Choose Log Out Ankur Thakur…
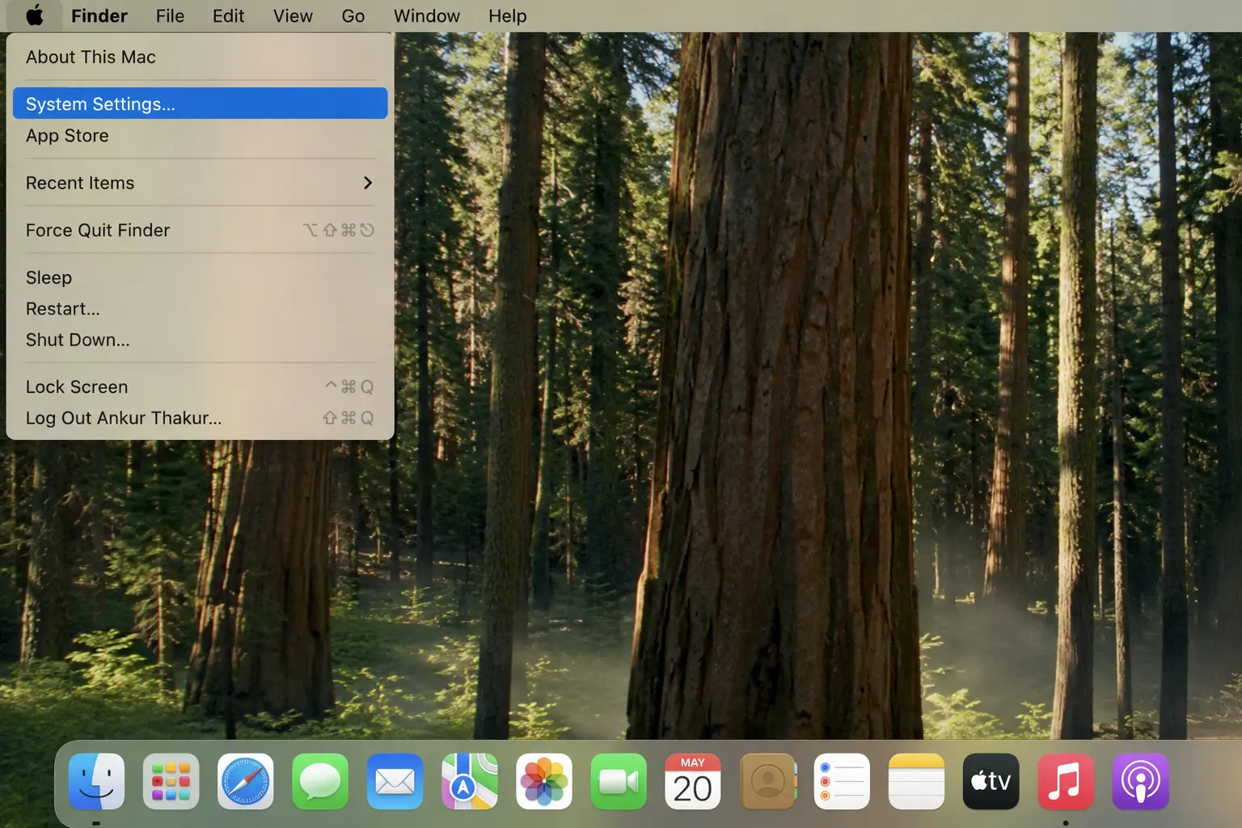Screen dimensions: 1242x828 [200, 418]
